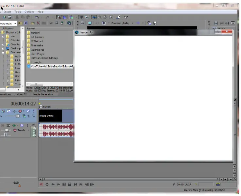Open the Undo history dropdown arrow
Viewport: 241px width, 196px height.
[x=42, y=17]
